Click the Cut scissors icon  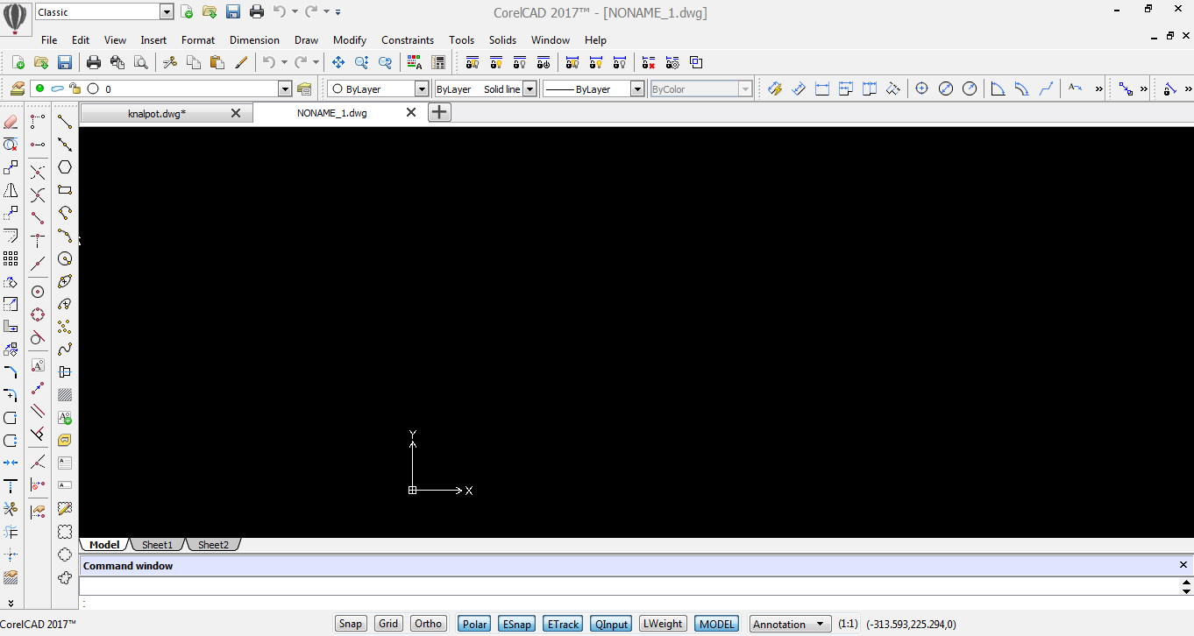point(170,62)
